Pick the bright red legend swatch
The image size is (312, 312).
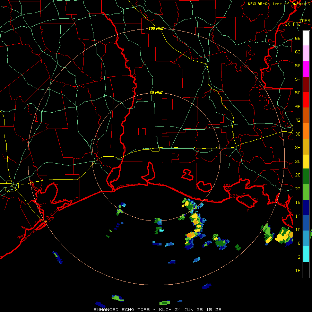[306, 100]
